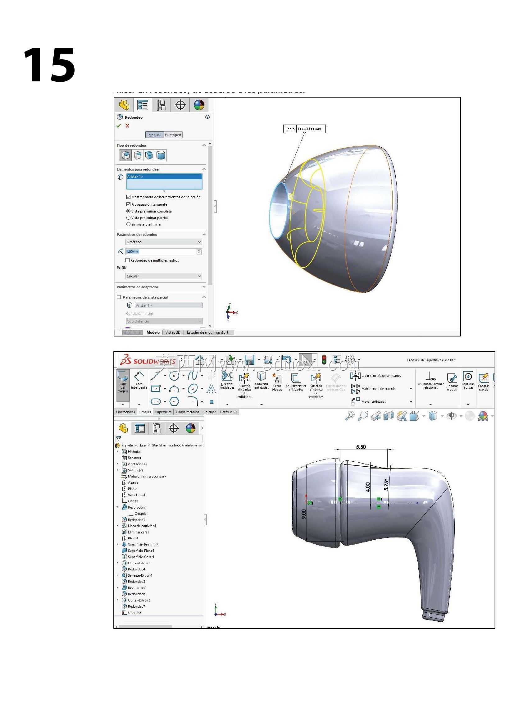Open the Circular Perfil dropdown
Image resolution: width=514 pixels, height=727 pixels.
pyautogui.click(x=164, y=276)
